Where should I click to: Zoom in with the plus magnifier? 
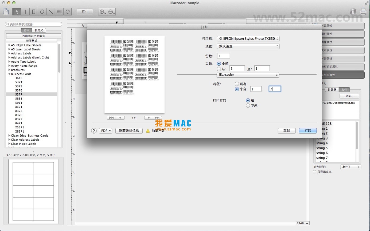pos(102,11)
